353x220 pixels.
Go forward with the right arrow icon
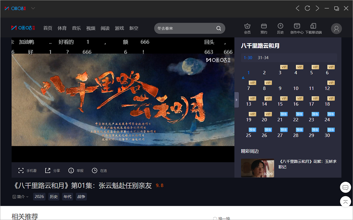coord(317,8)
